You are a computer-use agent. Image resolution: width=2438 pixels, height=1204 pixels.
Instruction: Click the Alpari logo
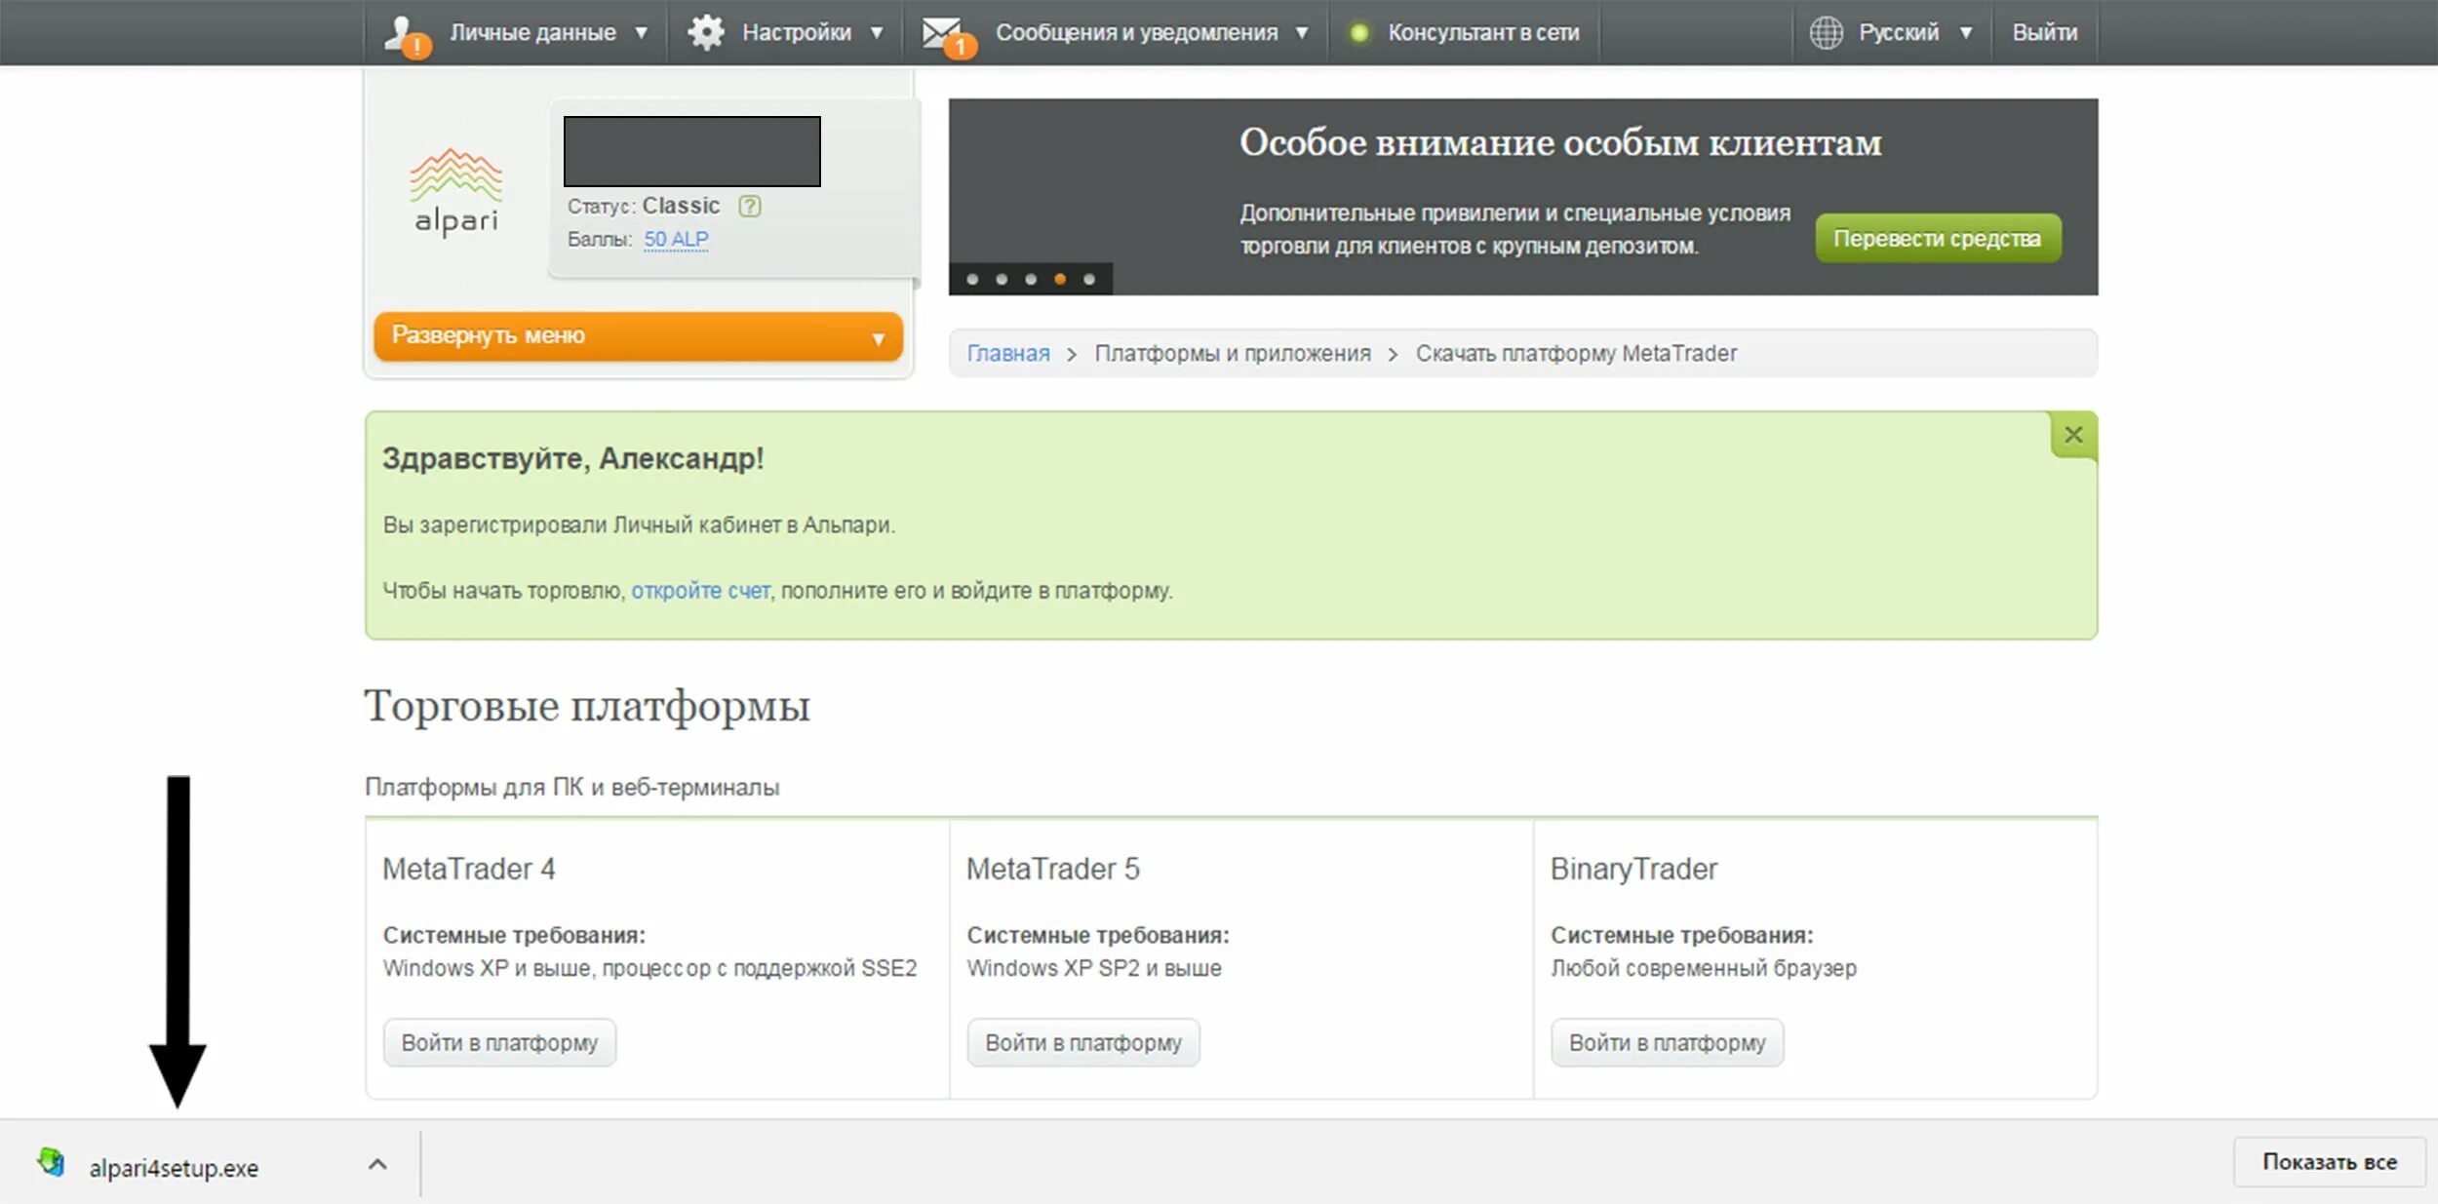(x=455, y=192)
